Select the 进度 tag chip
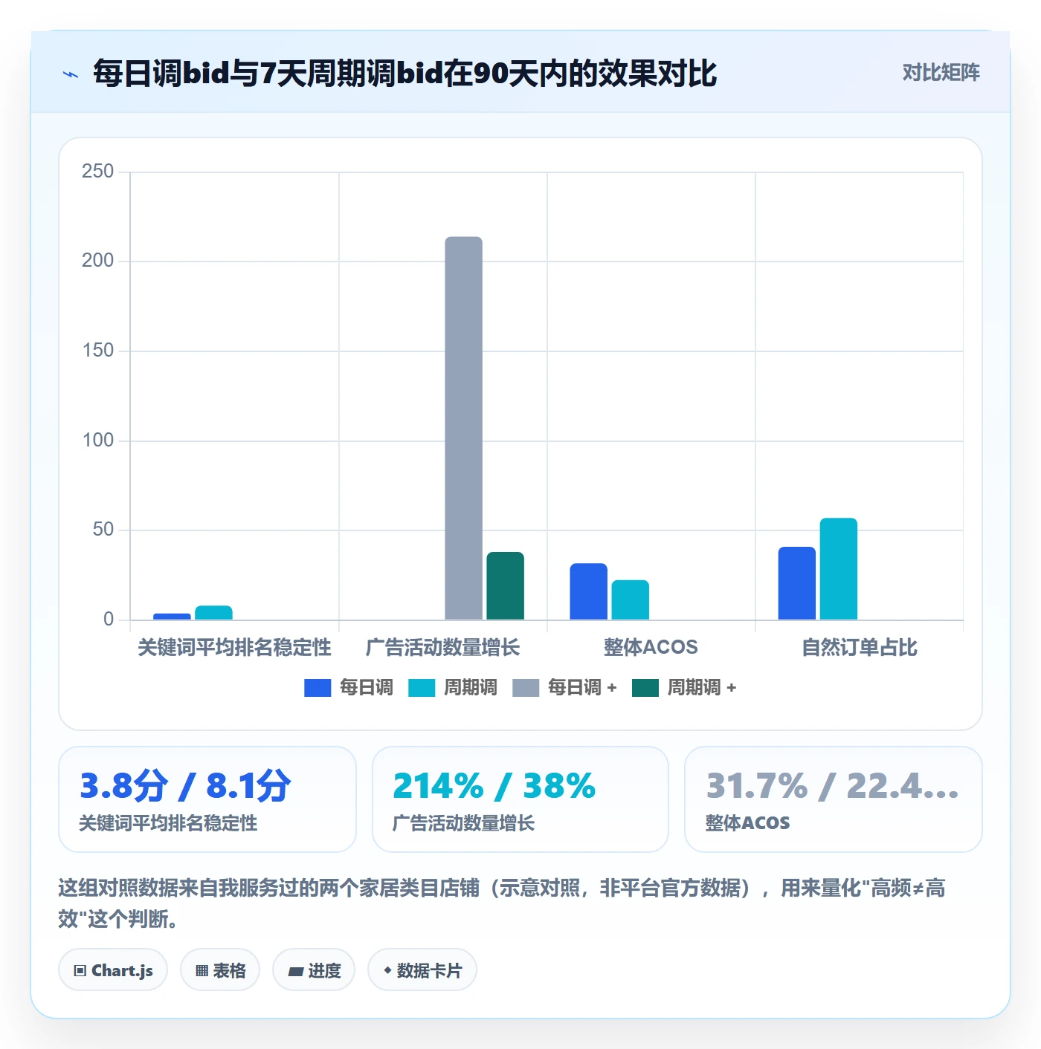This screenshot has height=1049, width=1041. tap(314, 970)
